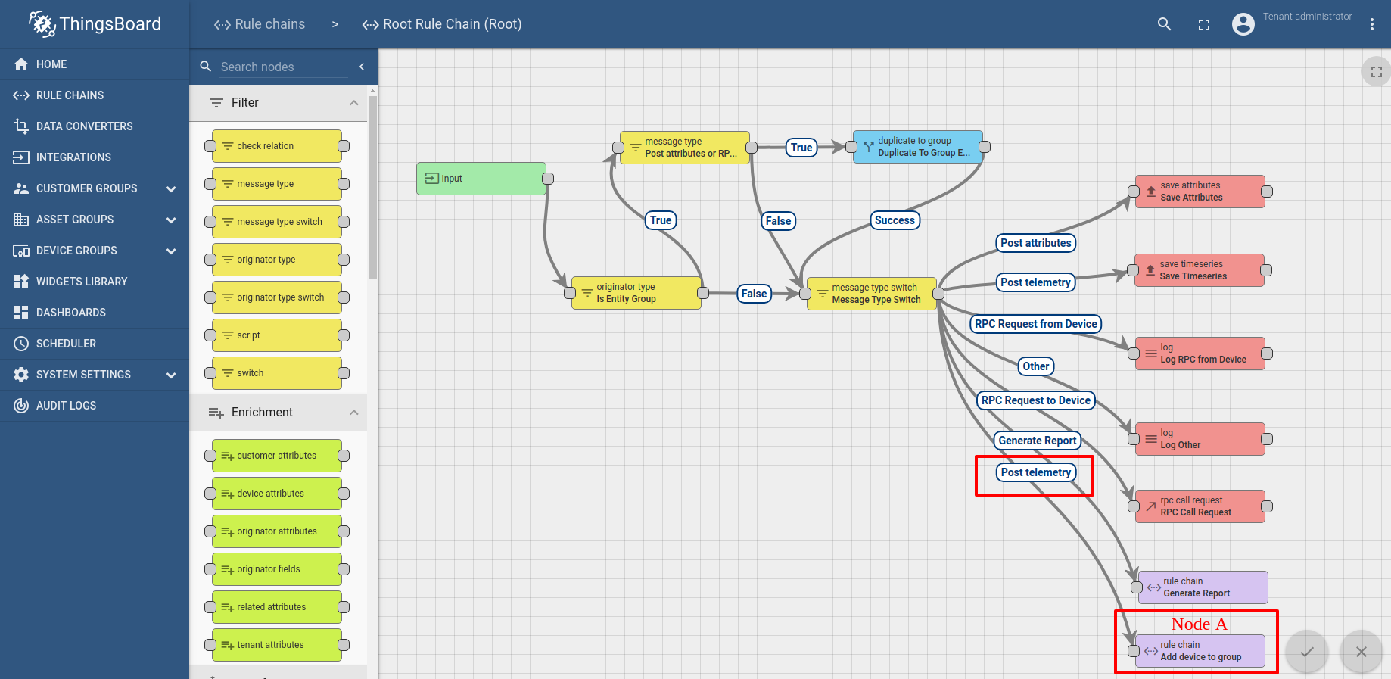Toggle fullscreen icon in top header
Screen dimensions: 1391x679
(x=1204, y=25)
